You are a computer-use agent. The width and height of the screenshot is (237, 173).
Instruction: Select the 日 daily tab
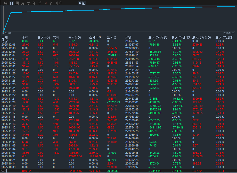pyautogui.click(x=12, y=3)
